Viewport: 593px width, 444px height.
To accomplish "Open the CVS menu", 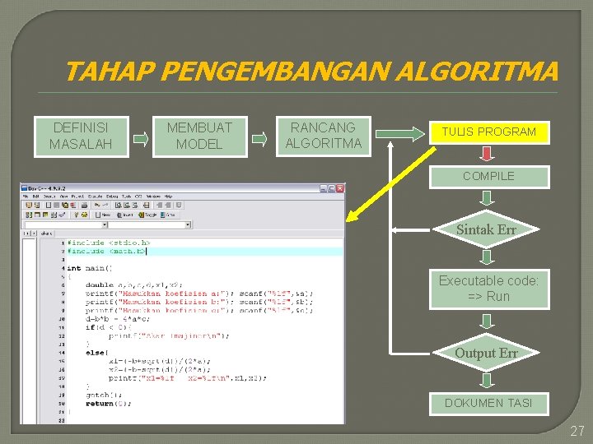I will tap(138, 197).
